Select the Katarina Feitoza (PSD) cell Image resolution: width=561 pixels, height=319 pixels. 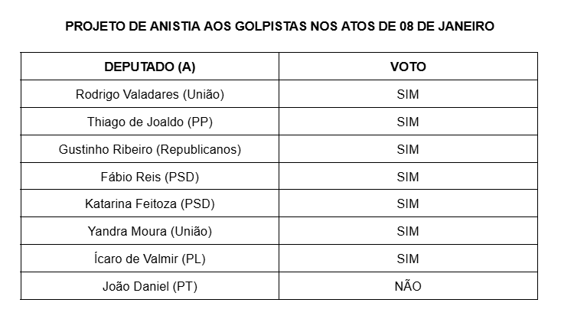point(150,204)
